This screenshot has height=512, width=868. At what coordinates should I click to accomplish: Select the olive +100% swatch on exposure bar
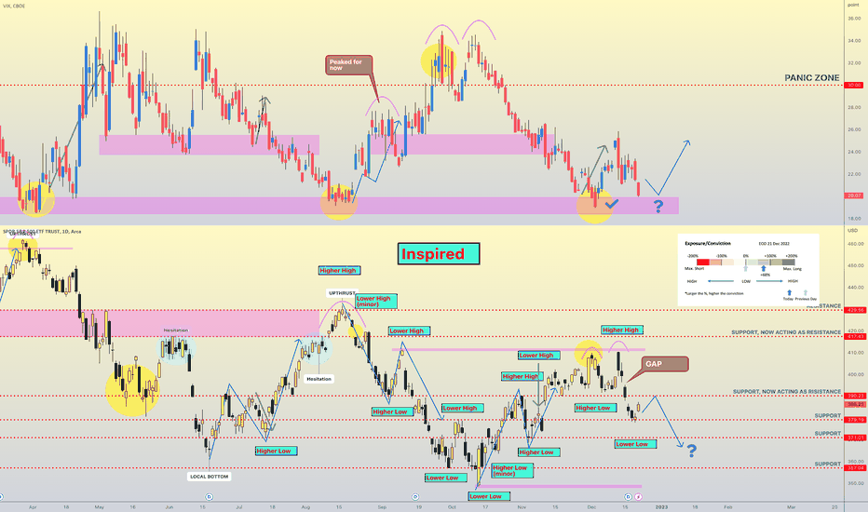[x=776, y=263]
